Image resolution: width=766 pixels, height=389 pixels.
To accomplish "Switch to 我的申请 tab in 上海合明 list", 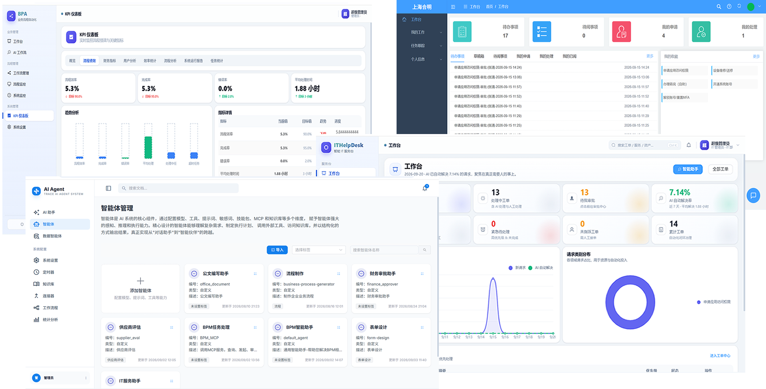I will [523, 56].
